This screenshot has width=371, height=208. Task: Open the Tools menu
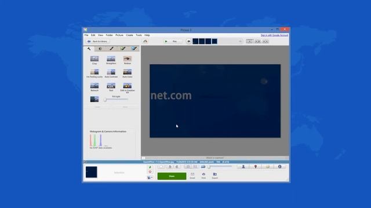(139, 35)
